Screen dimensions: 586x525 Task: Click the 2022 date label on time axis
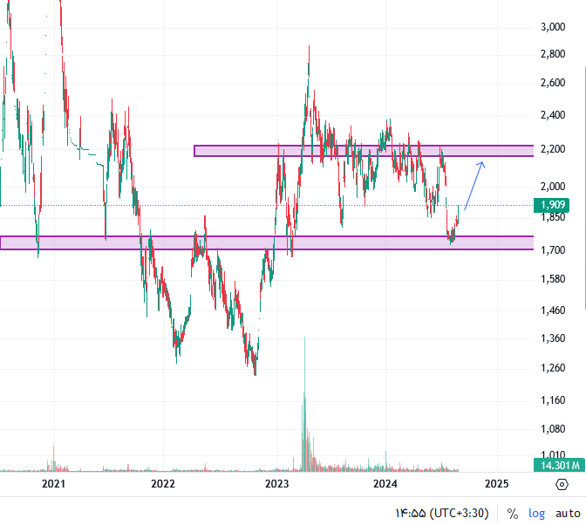(x=163, y=484)
